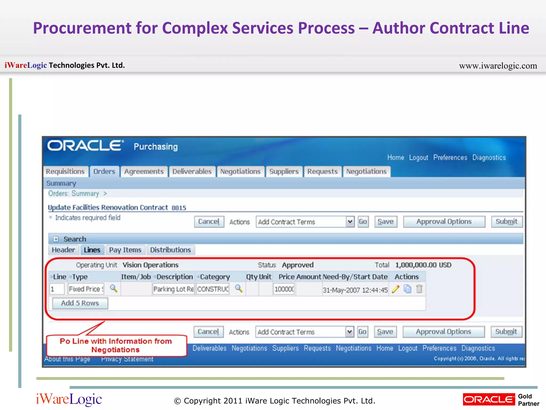Click the top Go button
The image size is (546, 410).
(363, 222)
